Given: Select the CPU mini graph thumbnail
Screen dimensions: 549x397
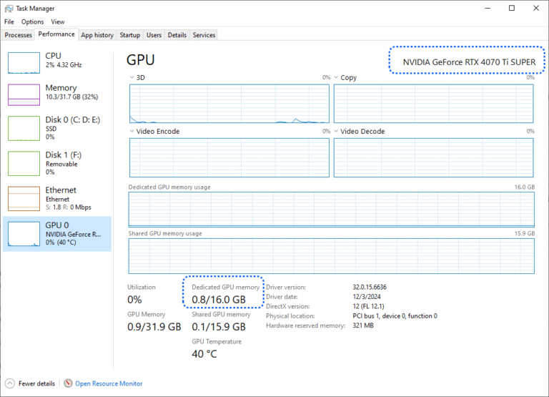Looking at the screenshot, I should click(x=24, y=63).
